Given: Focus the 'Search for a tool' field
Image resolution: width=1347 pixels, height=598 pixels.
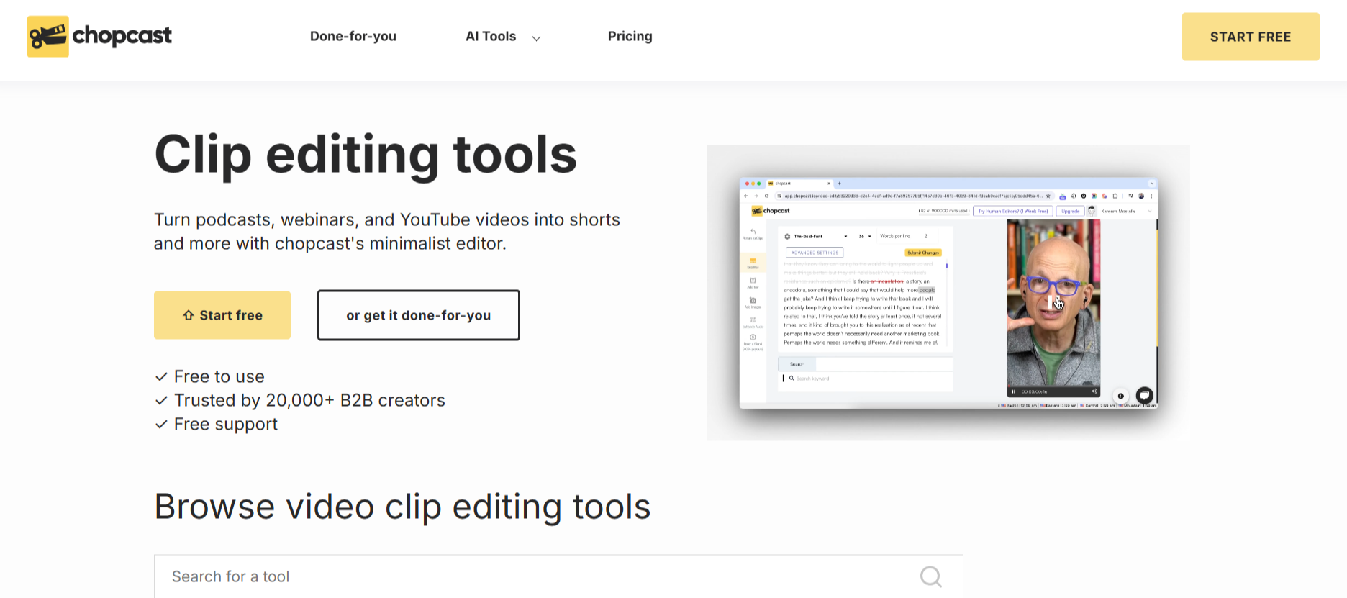Looking at the screenshot, I should pyautogui.click(x=558, y=576).
